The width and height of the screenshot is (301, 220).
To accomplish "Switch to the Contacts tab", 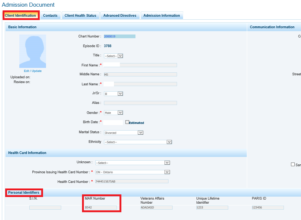I will click(x=50, y=16).
